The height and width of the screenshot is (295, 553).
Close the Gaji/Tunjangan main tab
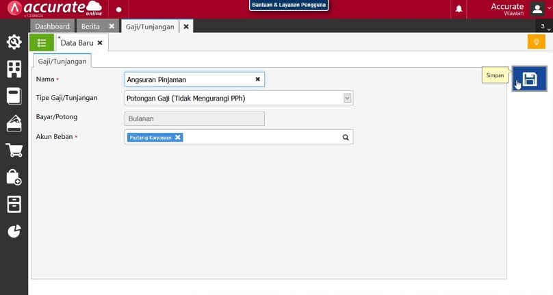coord(186,27)
